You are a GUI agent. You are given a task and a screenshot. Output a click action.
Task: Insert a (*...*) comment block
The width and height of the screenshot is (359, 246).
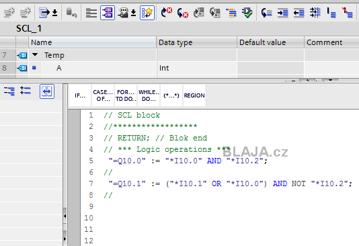tap(171, 95)
